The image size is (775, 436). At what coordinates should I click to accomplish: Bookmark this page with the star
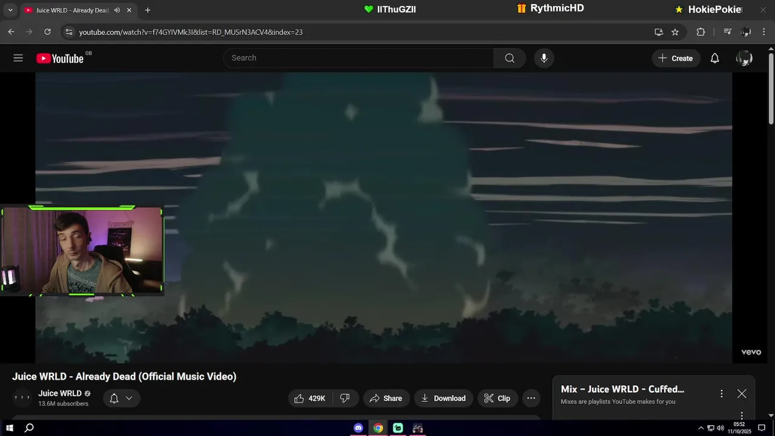[x=675, y=32]
